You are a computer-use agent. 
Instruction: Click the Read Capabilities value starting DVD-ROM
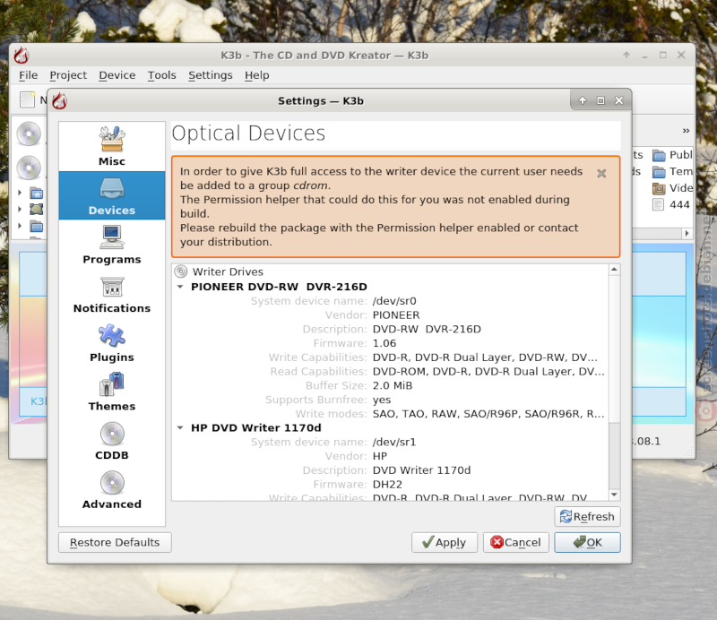coord(488,371)
